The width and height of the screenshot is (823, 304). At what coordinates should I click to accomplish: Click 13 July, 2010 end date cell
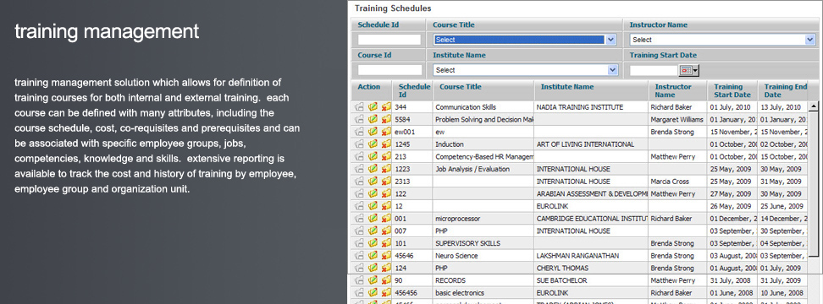[x=782, y=106]
